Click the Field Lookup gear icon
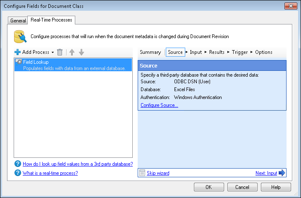301x198 pixels. [x=19, y=62]
